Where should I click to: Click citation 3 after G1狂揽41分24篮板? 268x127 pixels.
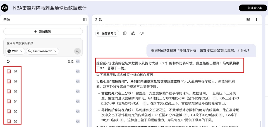(x=185, y=115)
